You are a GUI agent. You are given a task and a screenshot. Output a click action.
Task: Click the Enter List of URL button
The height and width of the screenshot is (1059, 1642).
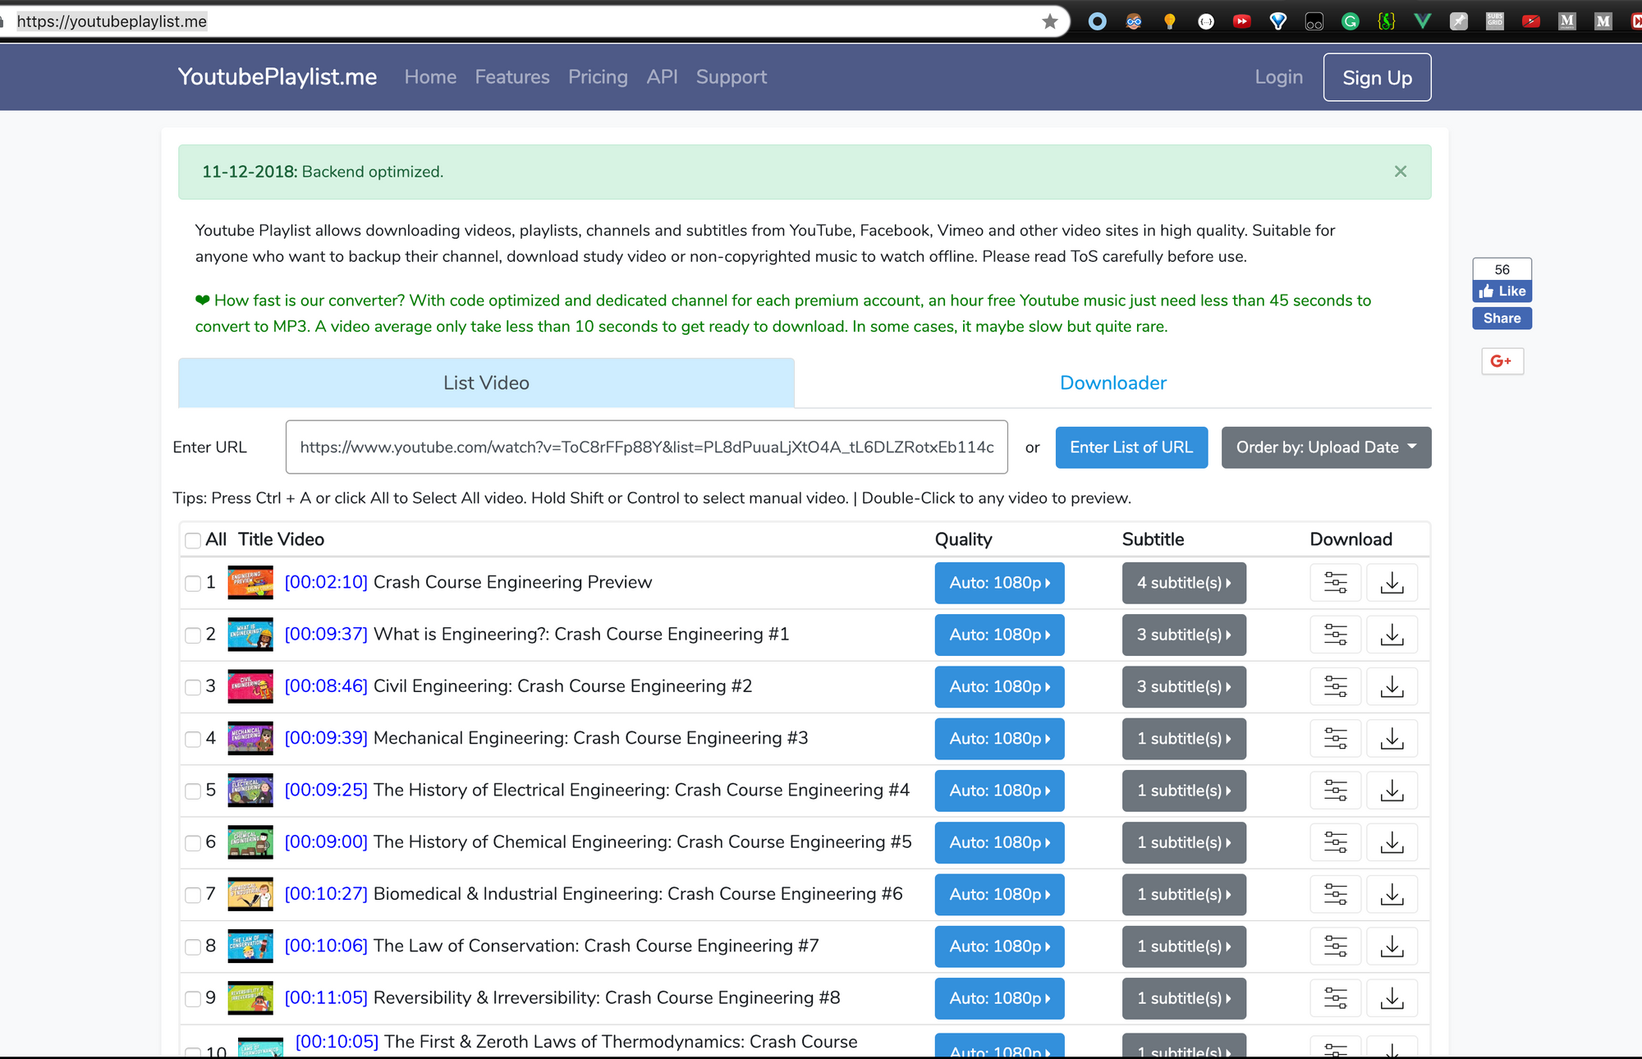point(1131,447)
